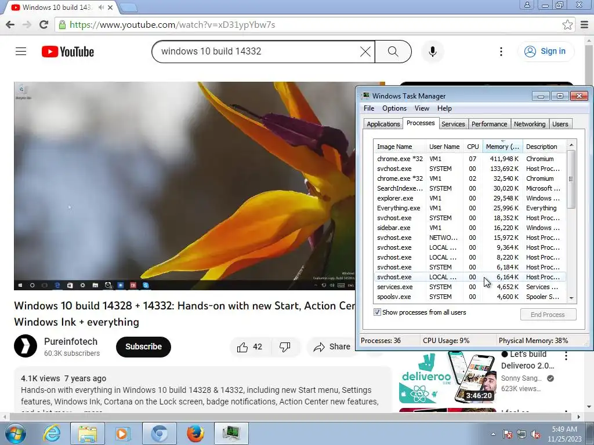Click the process list scroll up arrow

[571, 145]
